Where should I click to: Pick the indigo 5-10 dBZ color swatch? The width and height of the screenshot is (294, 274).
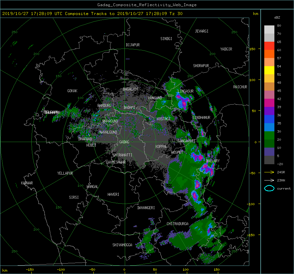pos(269,152)
